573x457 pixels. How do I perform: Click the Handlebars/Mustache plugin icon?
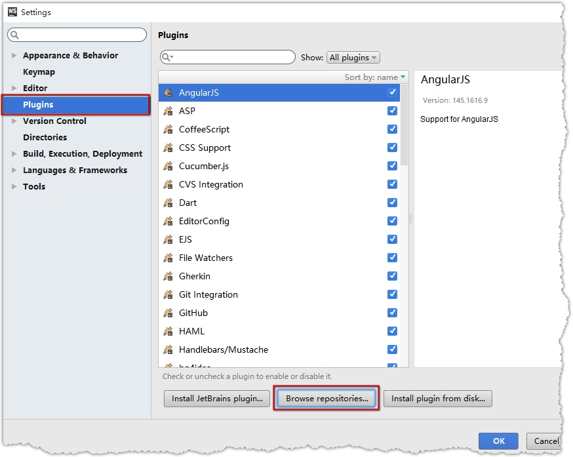pos(168,349)
